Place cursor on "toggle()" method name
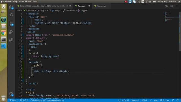 pos(37,65)
